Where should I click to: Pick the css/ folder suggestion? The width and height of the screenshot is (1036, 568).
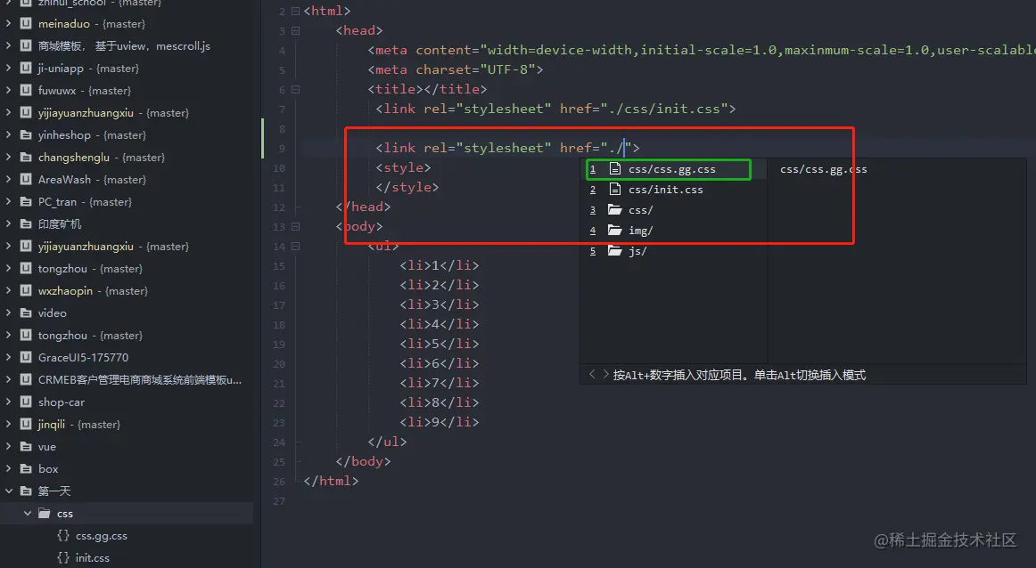(x=674, y=210)
